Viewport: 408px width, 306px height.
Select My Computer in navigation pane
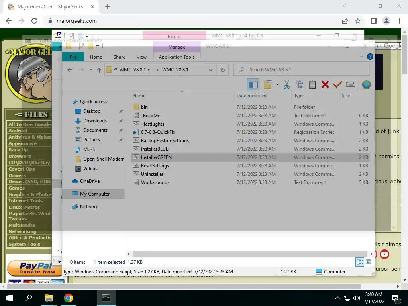point(95,194)
